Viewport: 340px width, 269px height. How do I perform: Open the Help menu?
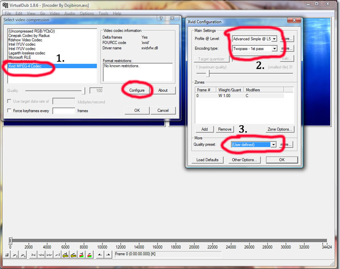pos(117,14)
